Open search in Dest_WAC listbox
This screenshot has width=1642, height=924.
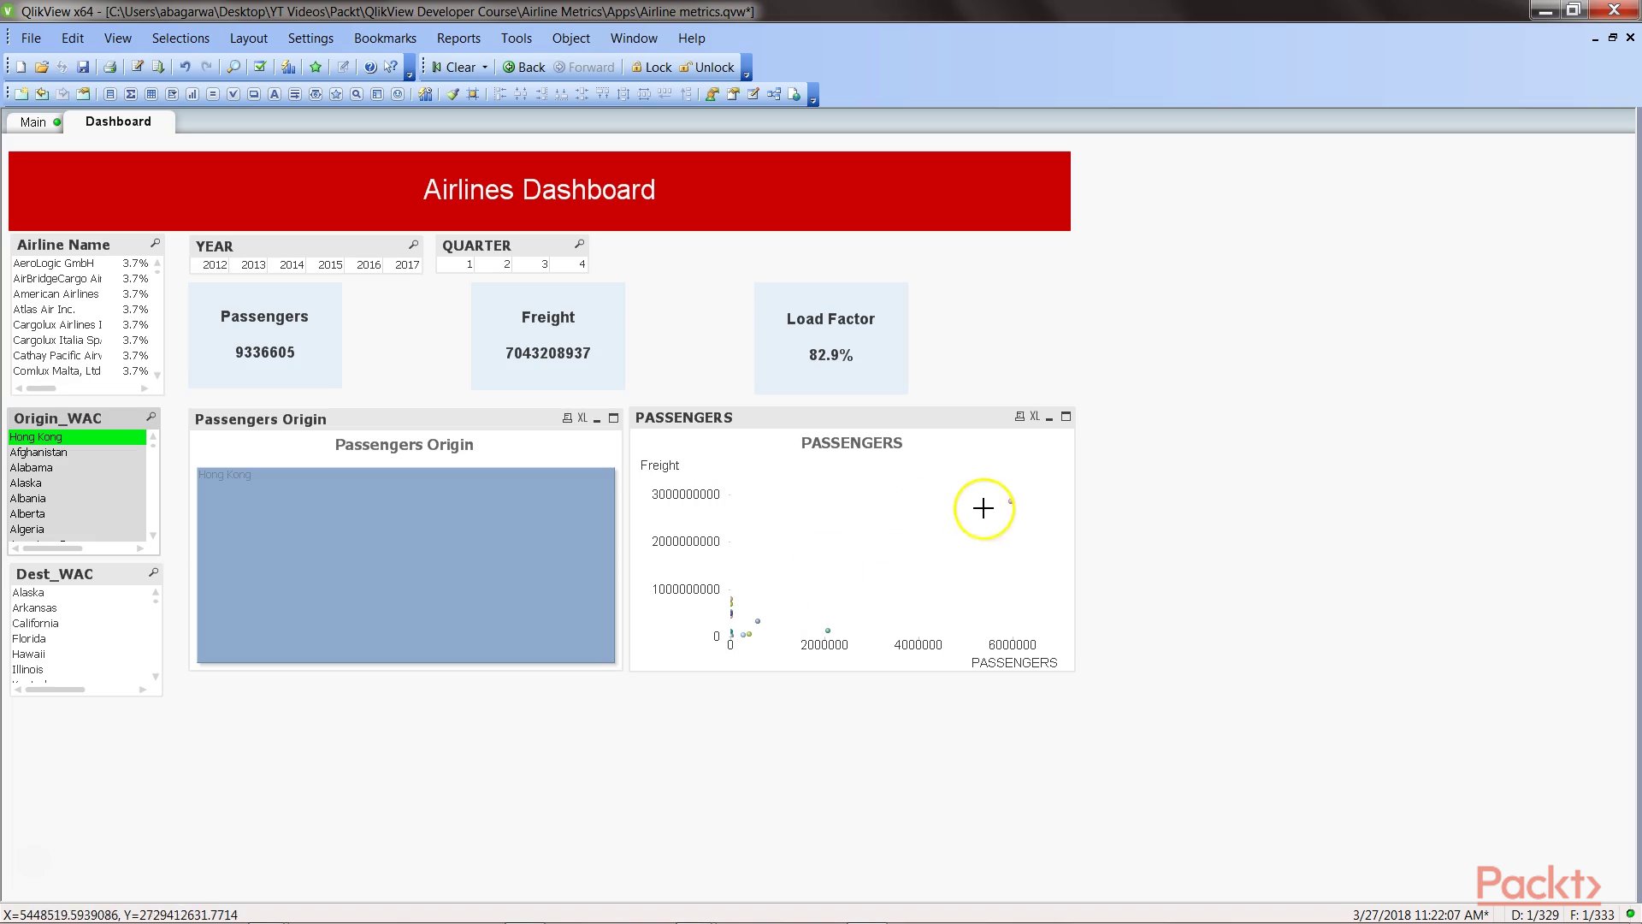click(x=153, y=572)
